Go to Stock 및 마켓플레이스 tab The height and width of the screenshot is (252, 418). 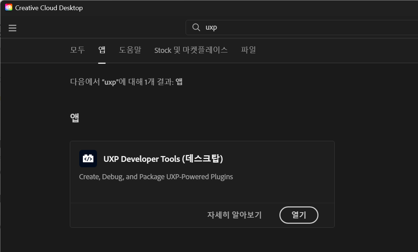click(191, 50)
